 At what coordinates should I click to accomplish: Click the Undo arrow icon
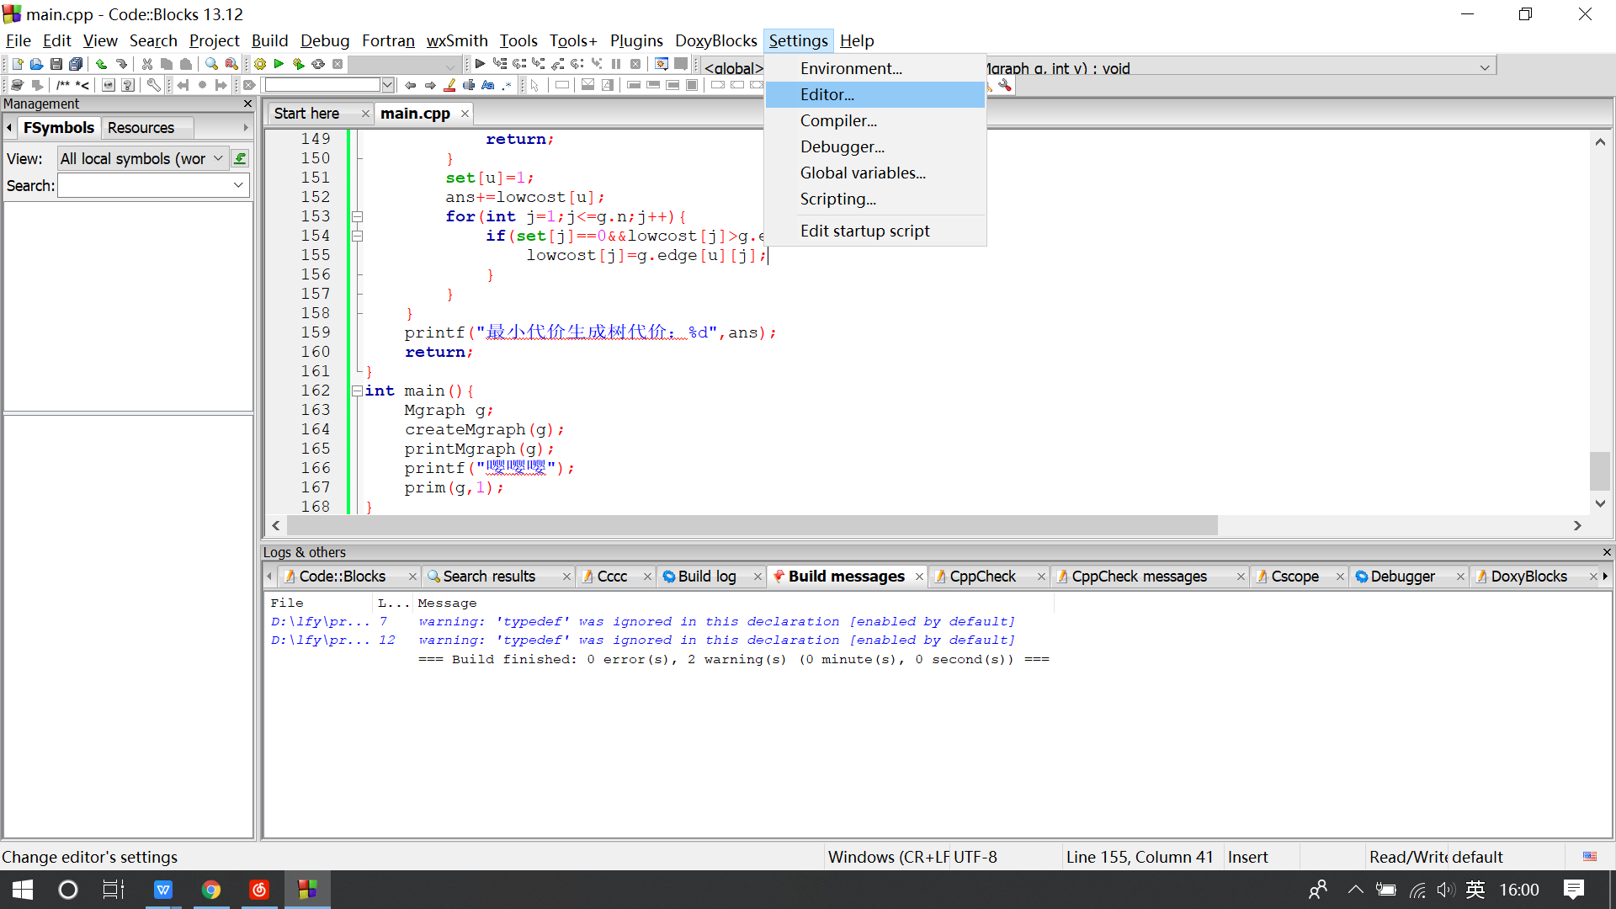tap(101, 64)
